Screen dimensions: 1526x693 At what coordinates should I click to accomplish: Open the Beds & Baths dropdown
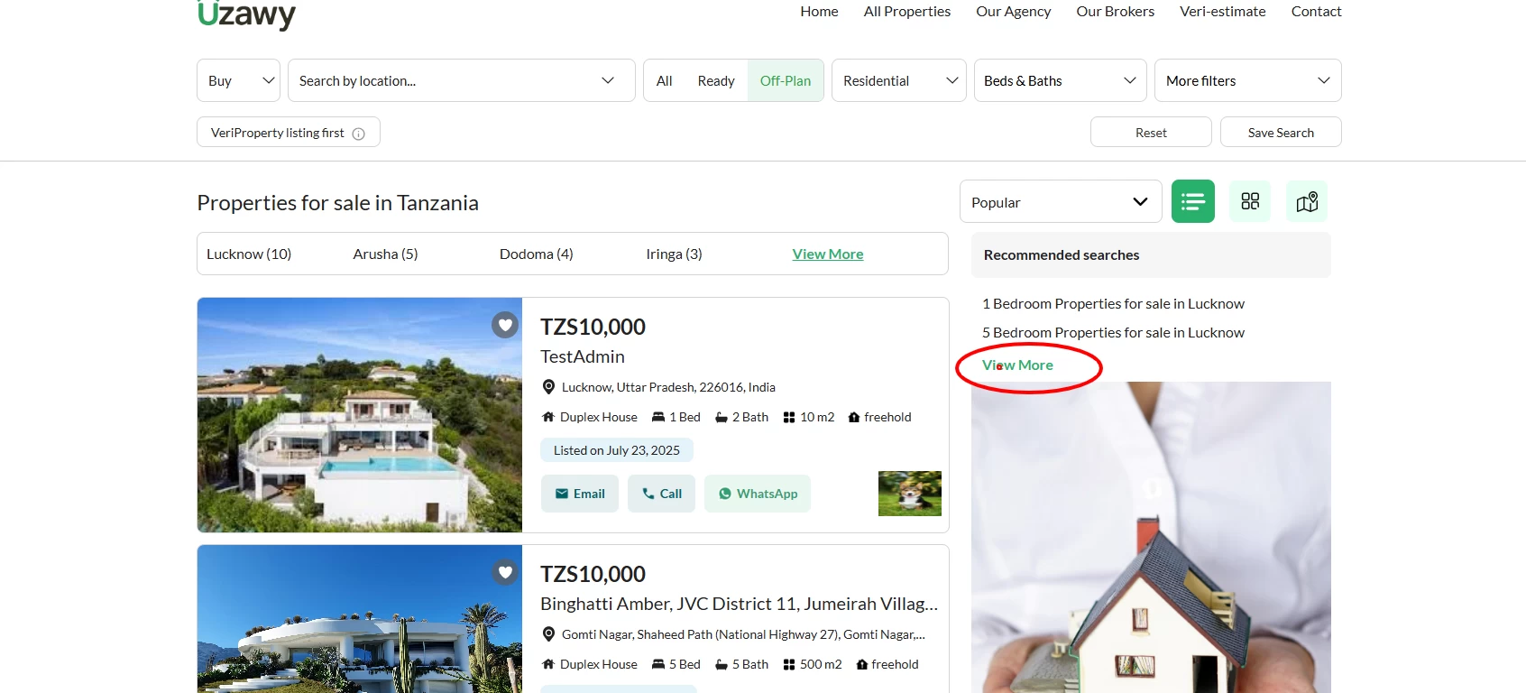[1059, 81]
